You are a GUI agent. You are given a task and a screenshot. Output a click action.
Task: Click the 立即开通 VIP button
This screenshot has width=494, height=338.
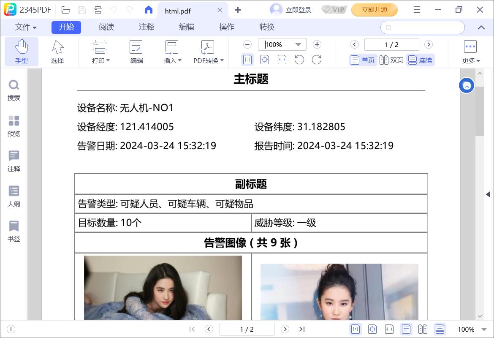click(x=374, y=10)
